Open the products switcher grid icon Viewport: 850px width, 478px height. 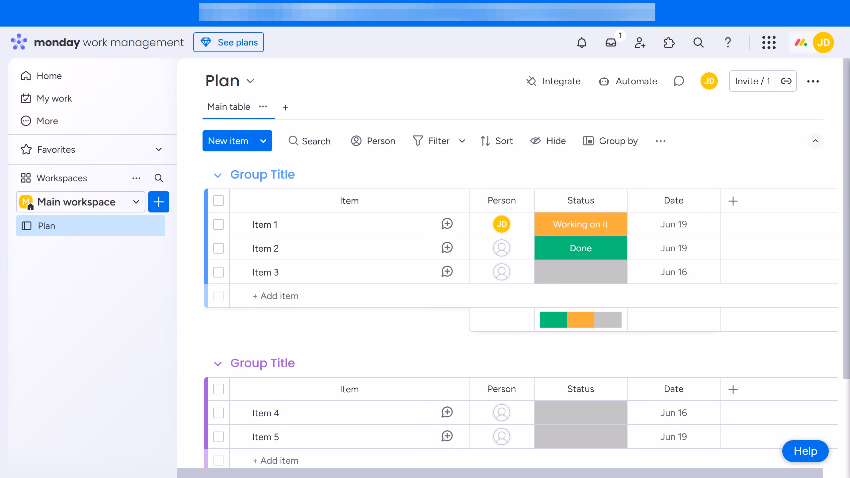[769, 42]
